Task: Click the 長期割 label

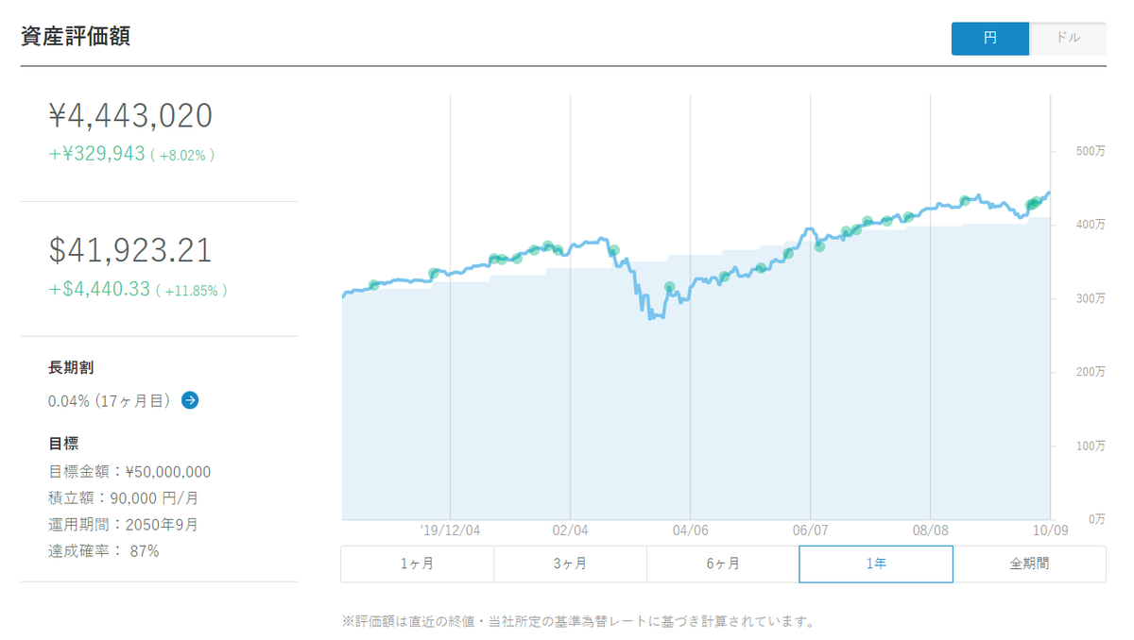Action: (x=71, y=367)
